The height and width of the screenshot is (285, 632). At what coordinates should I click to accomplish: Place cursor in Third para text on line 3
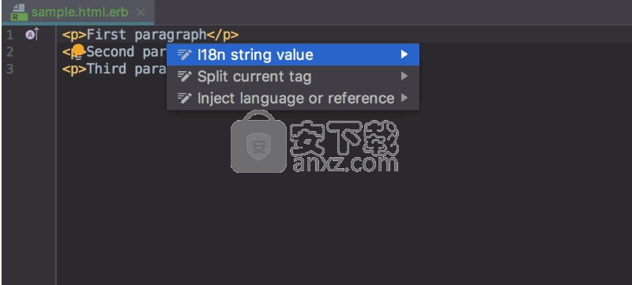[x=126, y=69]
